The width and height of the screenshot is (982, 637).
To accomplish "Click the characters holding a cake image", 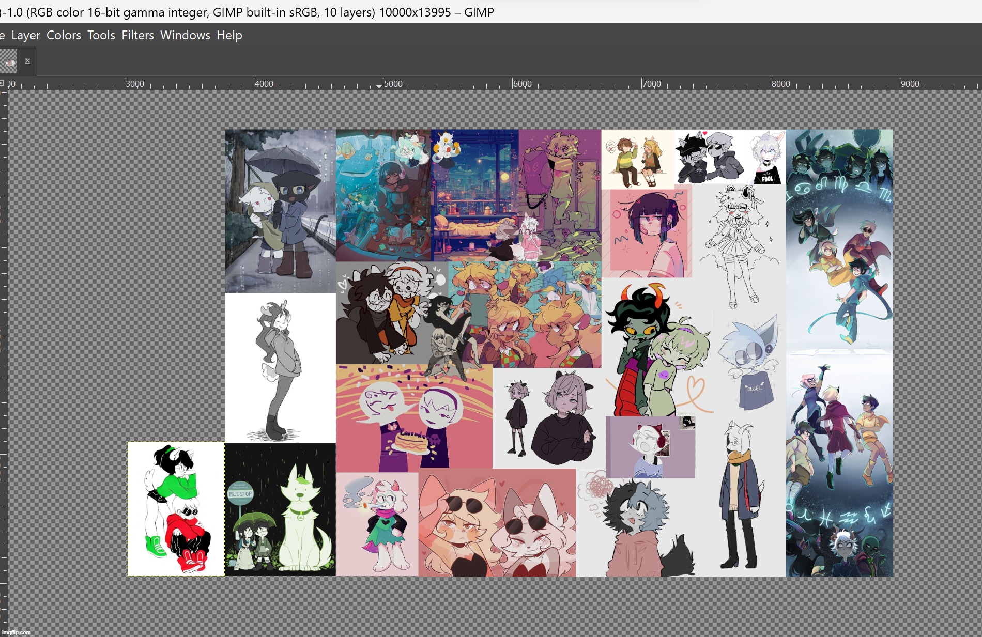I will [413, 416].
